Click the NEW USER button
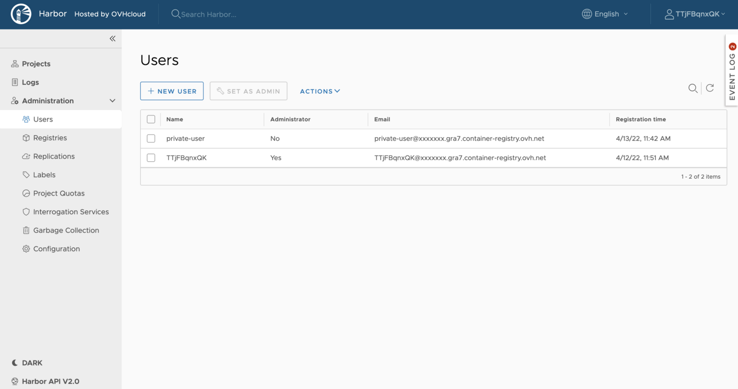The image size is (738, 389). pyautogui.click(x=172, y=91)
